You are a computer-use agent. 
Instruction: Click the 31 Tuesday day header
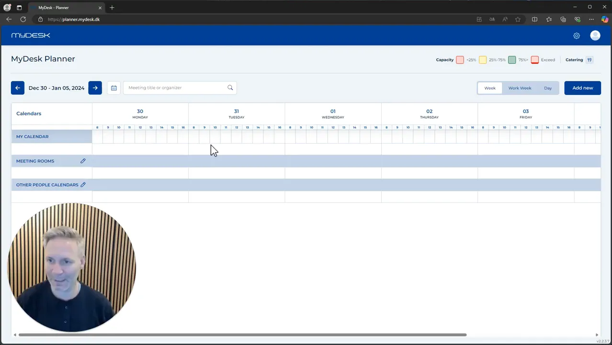[x=237, y=114]
